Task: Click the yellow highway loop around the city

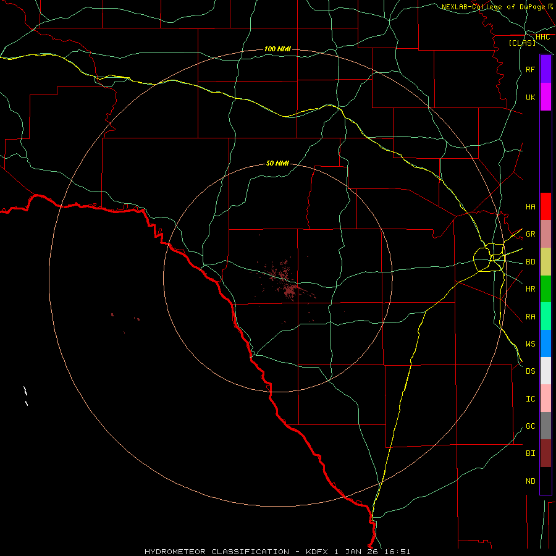Action: point(489,258)
